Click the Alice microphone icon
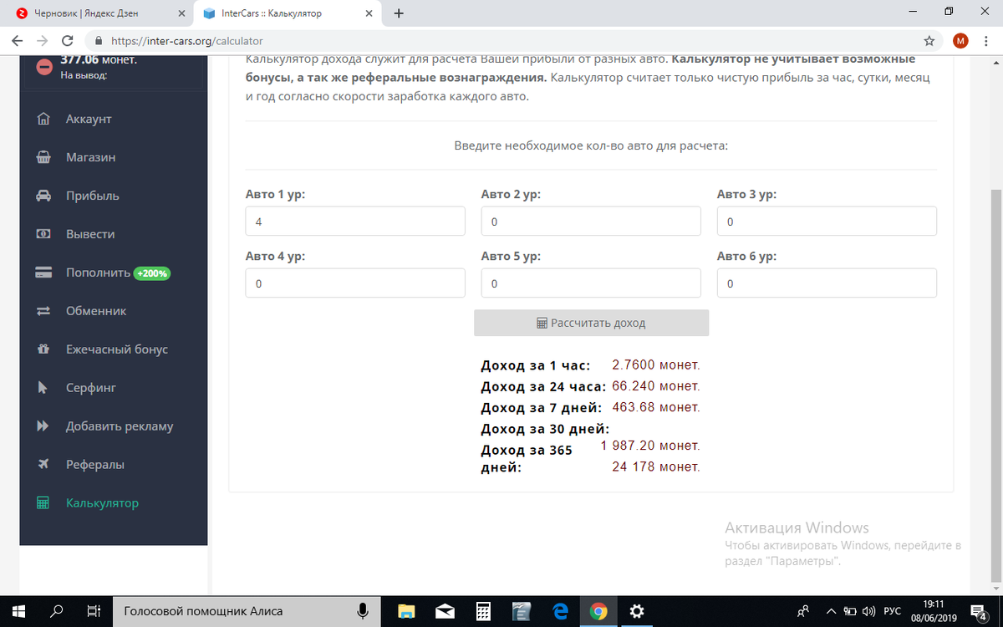 (364, 611)
